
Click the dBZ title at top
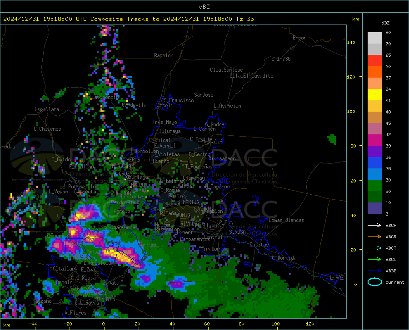click(x=204, y=7)
